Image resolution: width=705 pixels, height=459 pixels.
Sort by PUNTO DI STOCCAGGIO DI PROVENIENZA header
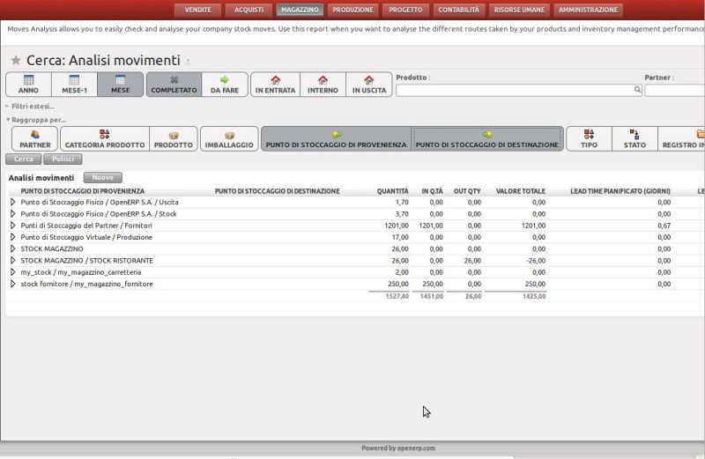coord(82,191)
